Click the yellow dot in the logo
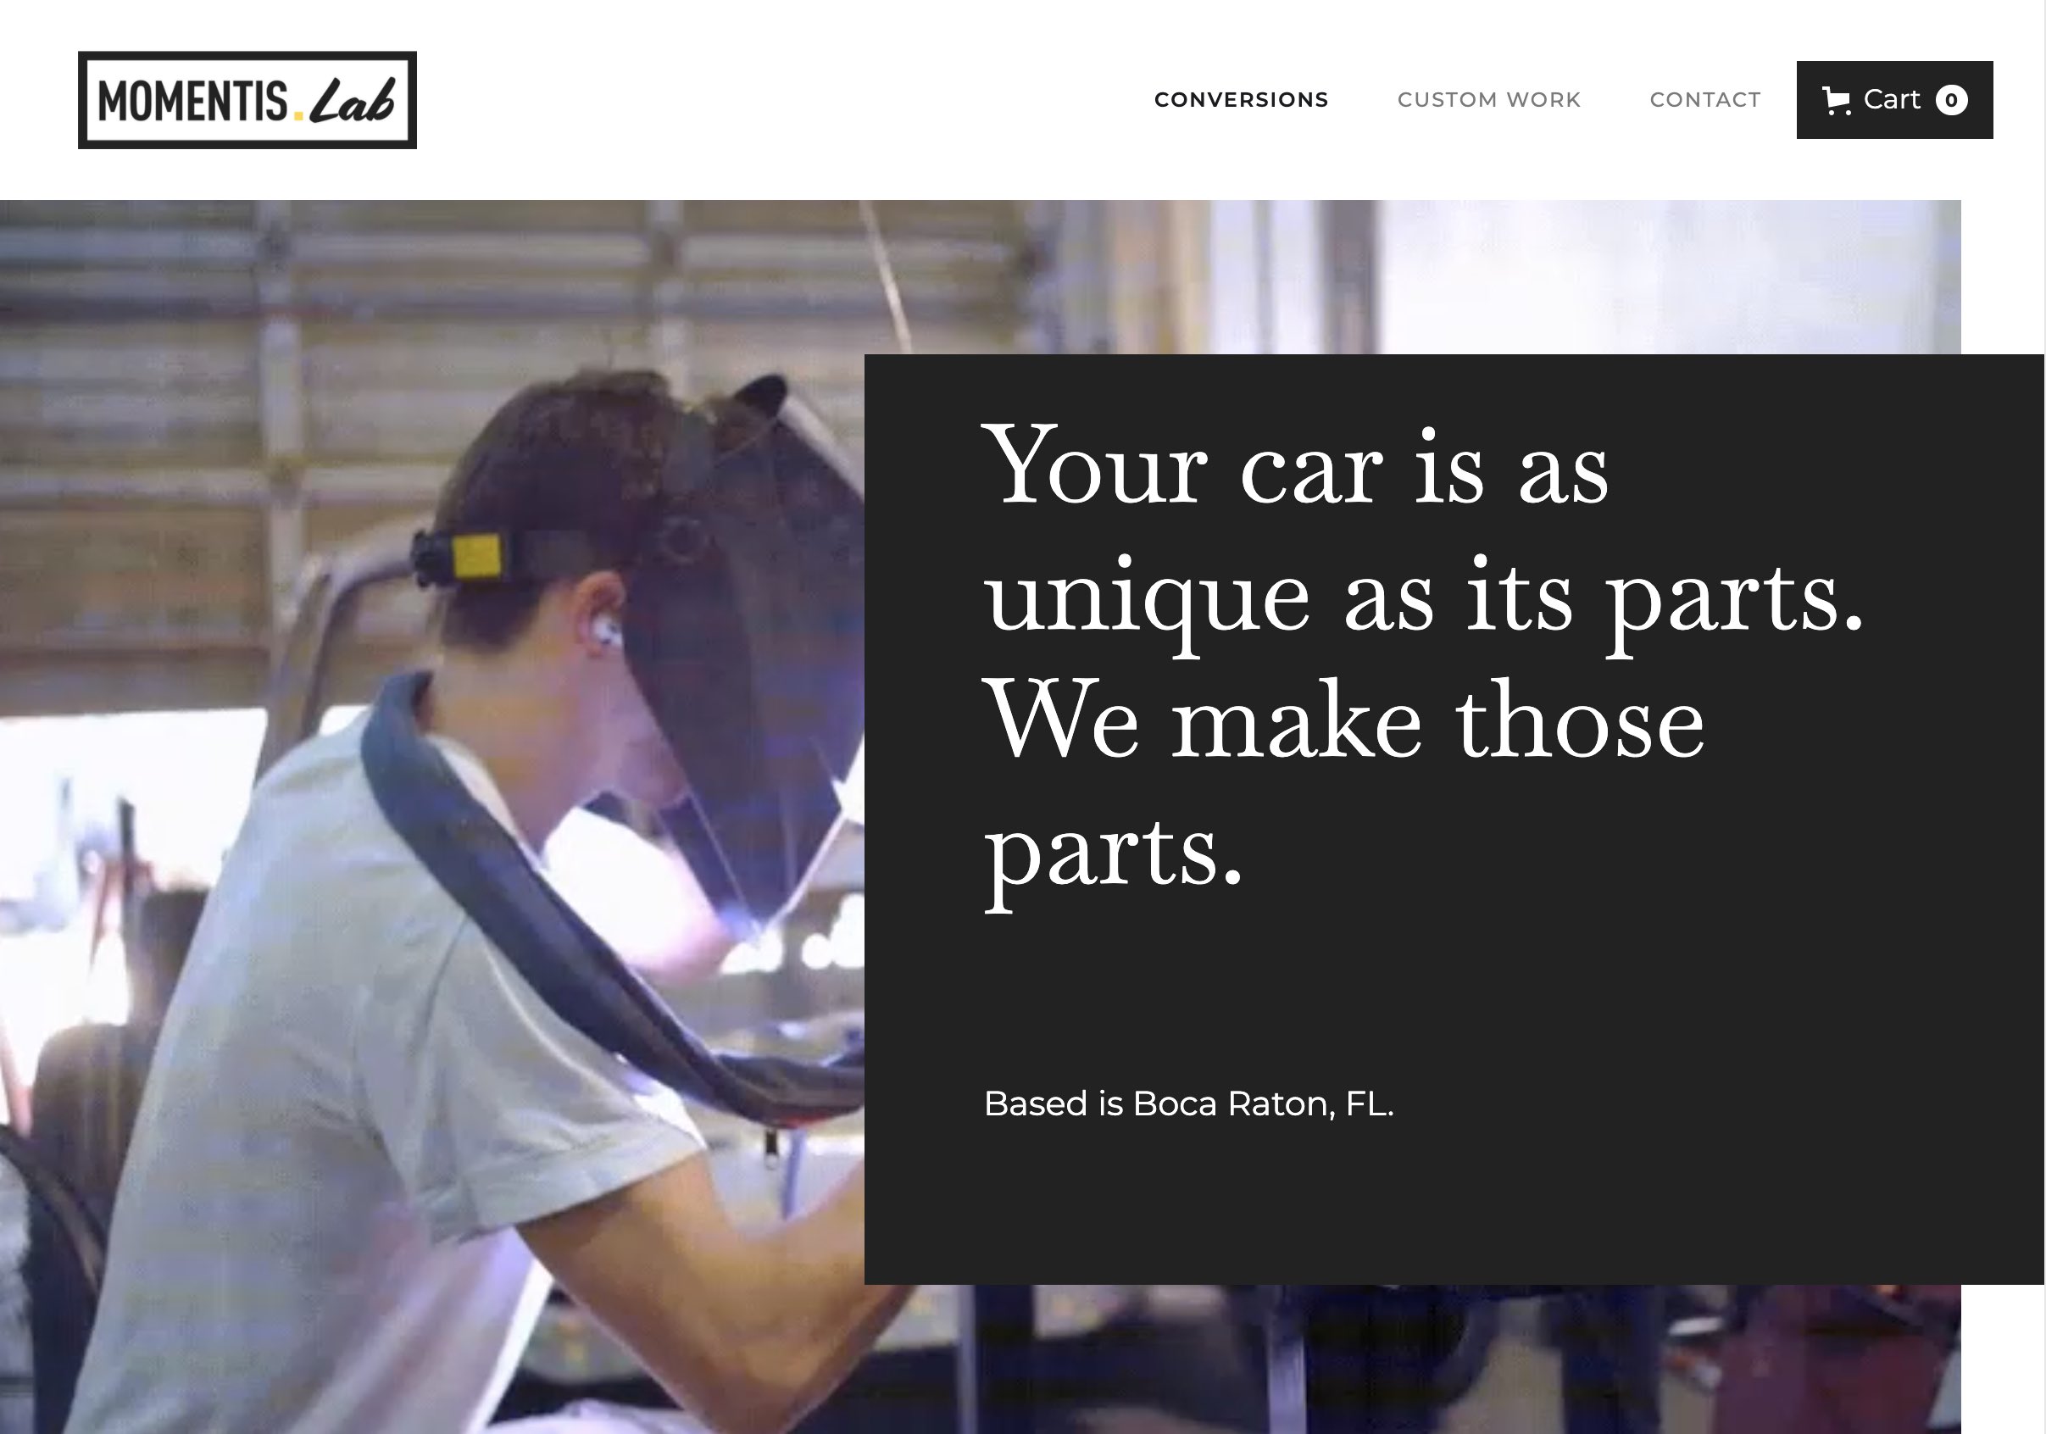 [298, 116]
